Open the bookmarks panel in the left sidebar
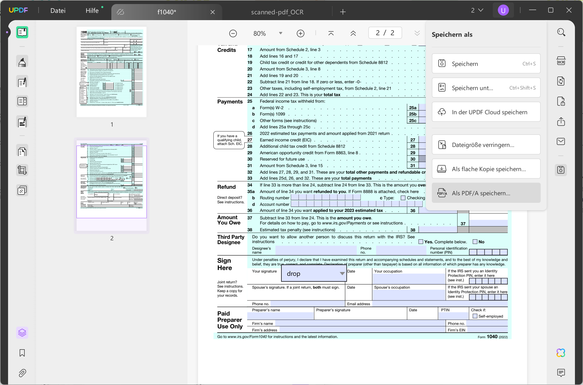The image size is (583, 385). coord(22,353)
